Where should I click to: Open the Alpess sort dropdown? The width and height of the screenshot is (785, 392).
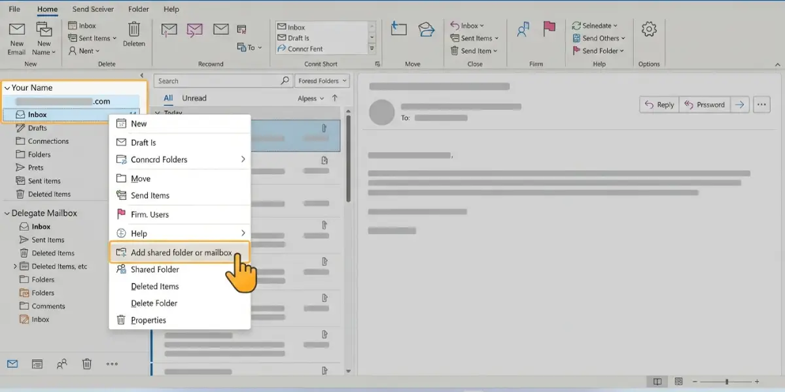coord(311,99)
